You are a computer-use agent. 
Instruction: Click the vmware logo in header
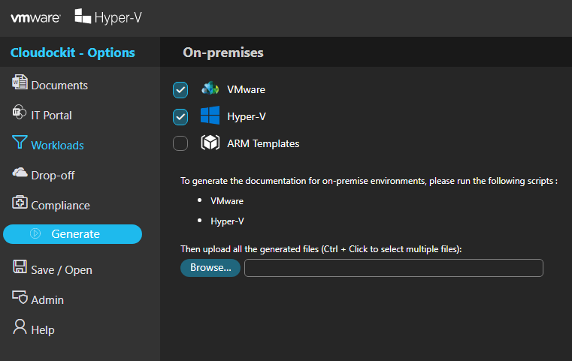coord(35,18)
